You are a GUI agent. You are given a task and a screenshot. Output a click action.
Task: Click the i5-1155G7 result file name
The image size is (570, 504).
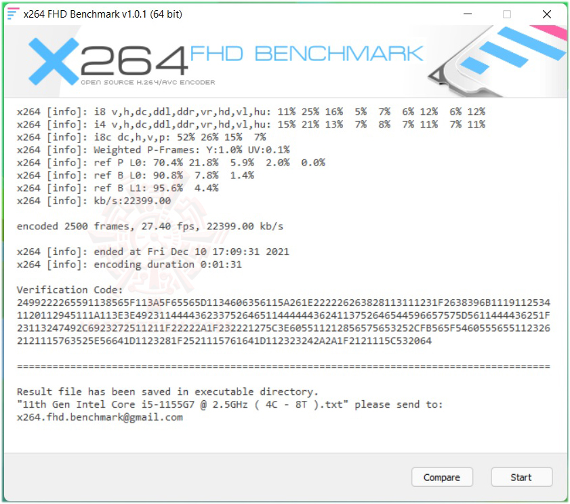[x=182, y=404]
